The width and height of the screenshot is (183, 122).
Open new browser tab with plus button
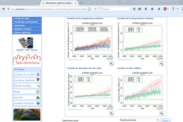click(x=81, y=3)
